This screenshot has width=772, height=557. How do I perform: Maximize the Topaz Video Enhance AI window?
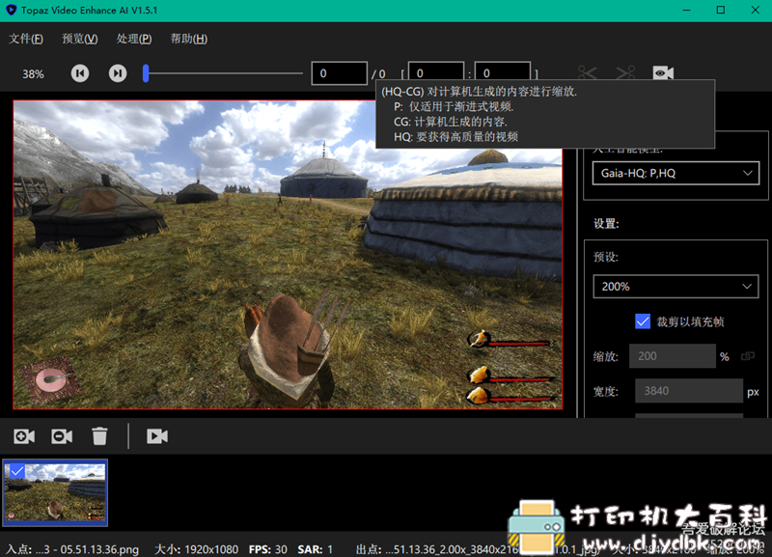[x=721, y=11]
